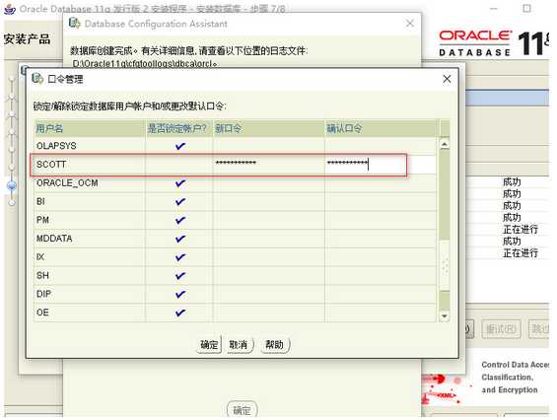This screenshot has height=420, width=557.
Task: Toggle lock checkmark for SH account
Action: (x=180, y=275)
